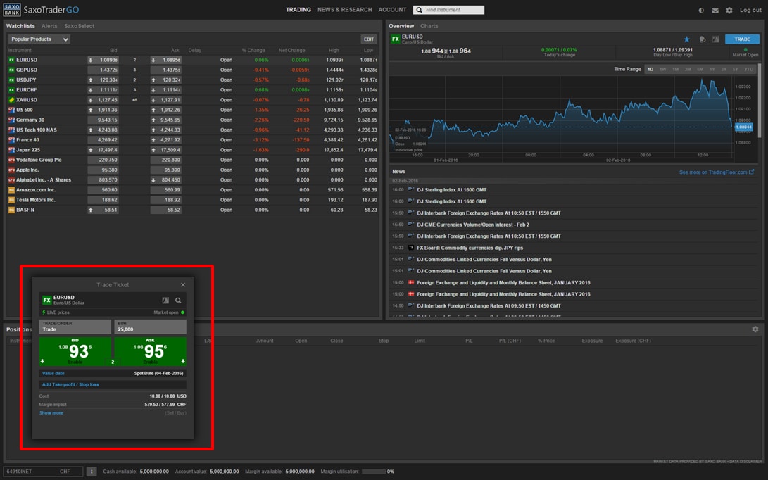Open the chart icon beside the TRADE button
The image size is (768, 480).
(716, 39)
